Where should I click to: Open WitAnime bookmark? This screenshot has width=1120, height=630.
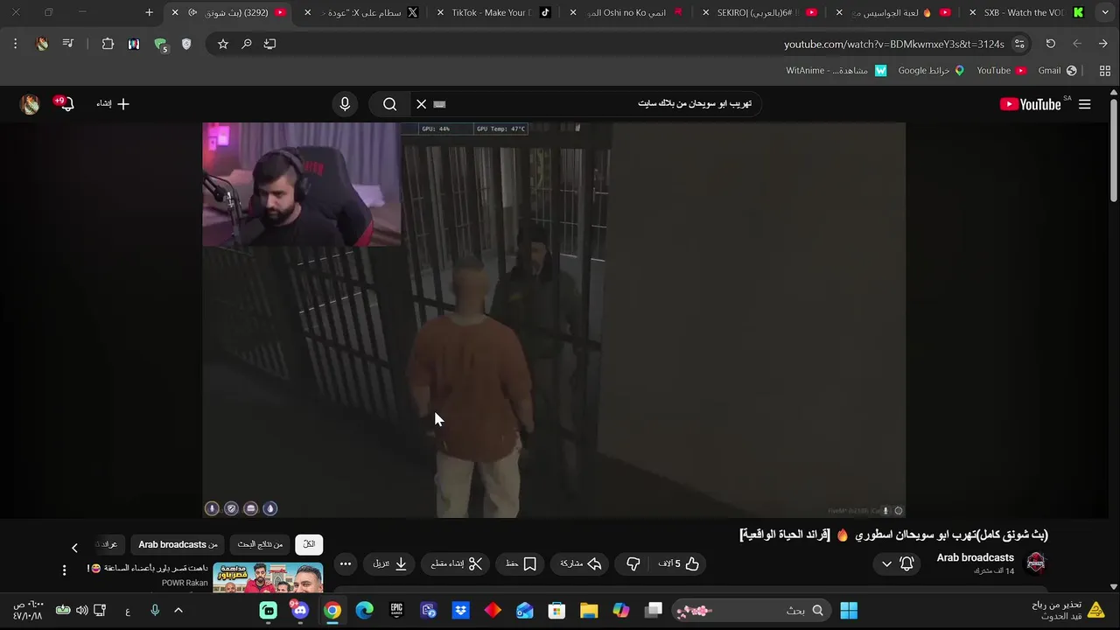click(x=836, y=71)
